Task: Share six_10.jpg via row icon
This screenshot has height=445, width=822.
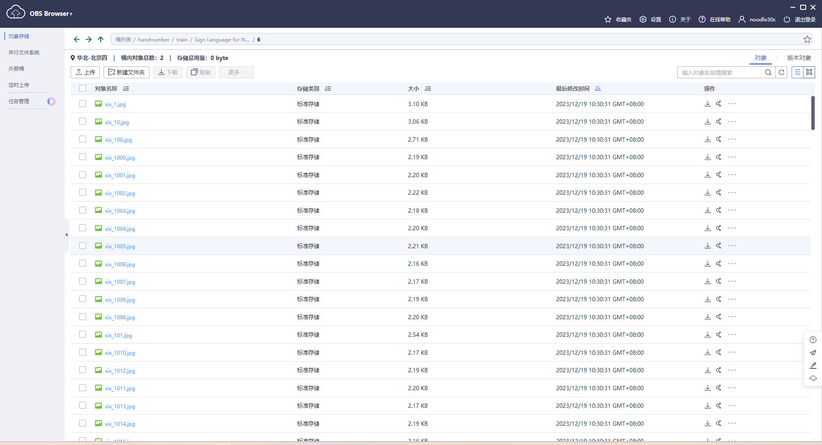Action: (x=719, y=122)
